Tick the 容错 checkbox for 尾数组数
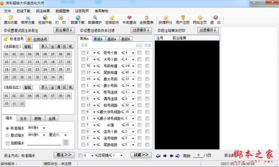 tap(147, 145)
